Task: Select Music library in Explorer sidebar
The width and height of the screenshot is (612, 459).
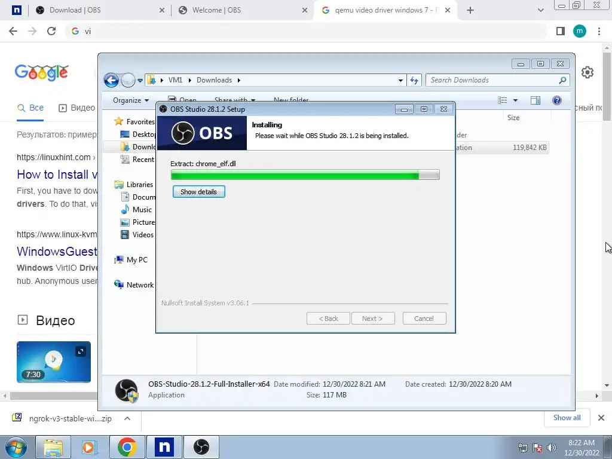Action: click(137, 210)
